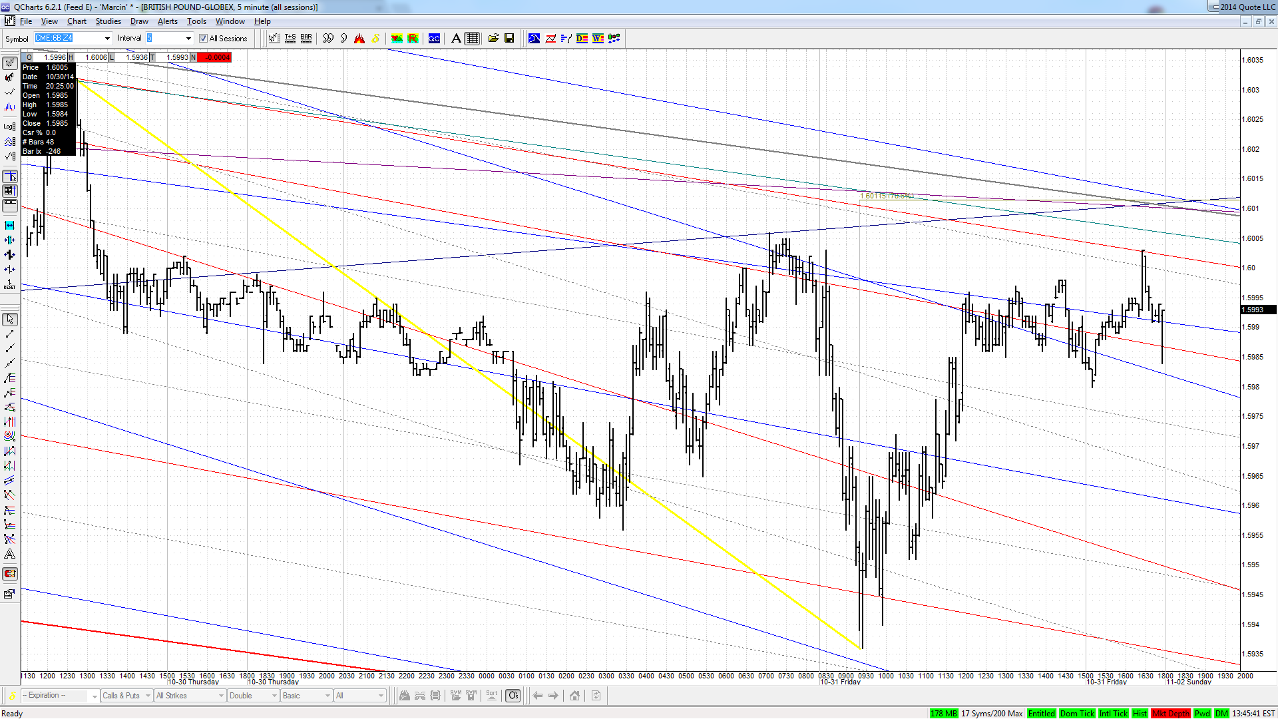This screenshot has width=1278, height=719.
Task: Select the candlestick chart style icon
Action: (9, 77)
